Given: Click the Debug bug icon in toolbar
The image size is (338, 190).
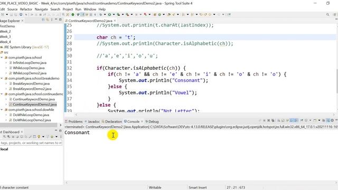Looking at the screenshot, I should [x=100, y=14].
